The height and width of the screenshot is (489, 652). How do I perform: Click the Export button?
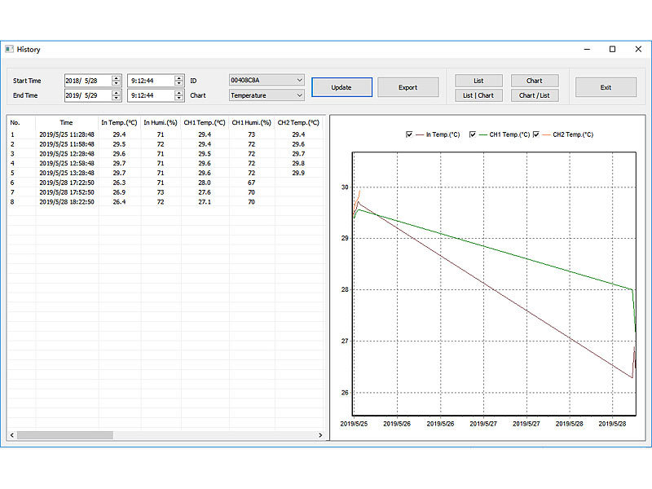(x=408, y=87)
